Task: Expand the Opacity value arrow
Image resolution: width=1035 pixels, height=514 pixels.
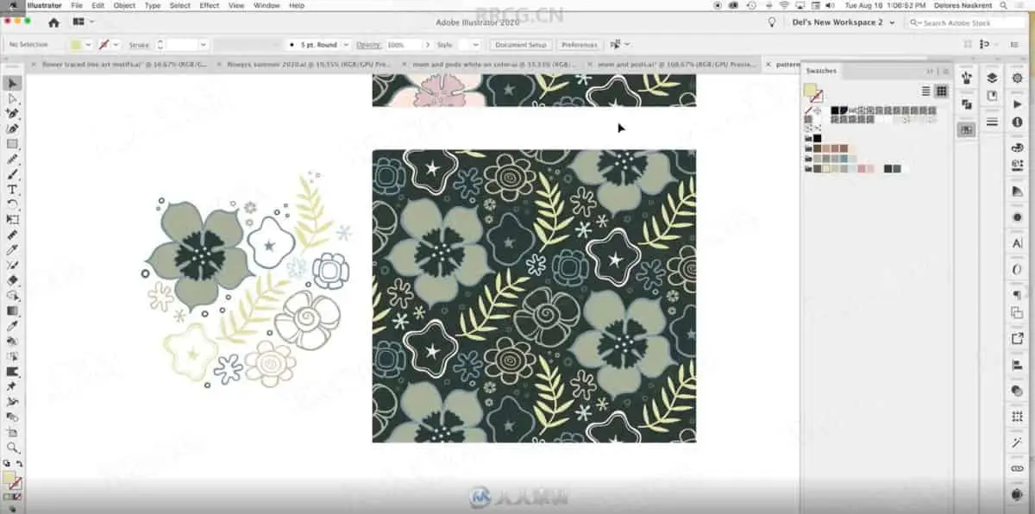Action: coord(426,44)
